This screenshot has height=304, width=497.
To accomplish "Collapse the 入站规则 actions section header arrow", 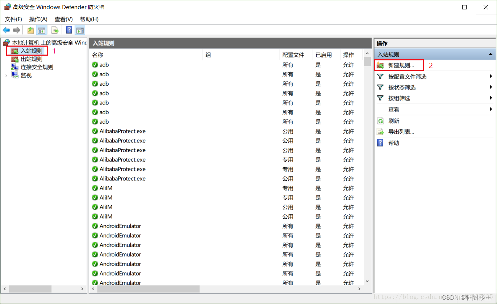I will pos(490,54).
